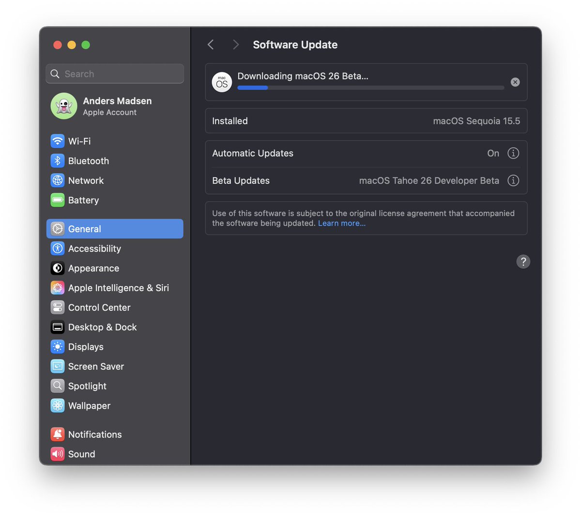The width and height of the screenshot is (581, 517).
Task: Click the ghost avatar of Anders Madsen
Action: tap(64, 106)
